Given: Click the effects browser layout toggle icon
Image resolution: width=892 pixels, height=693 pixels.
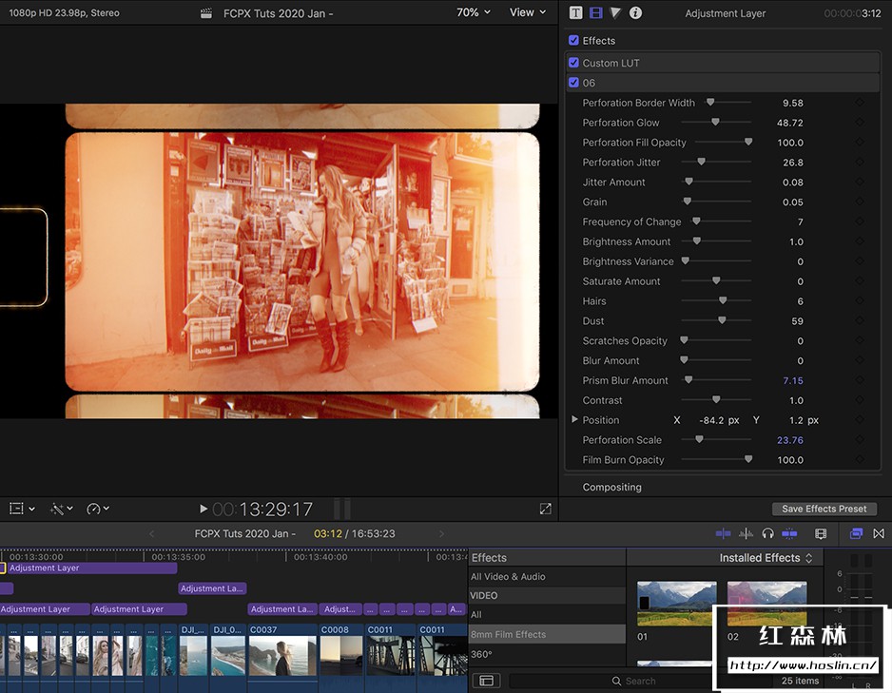Looking at the screenshot, I should pos(486,681).
